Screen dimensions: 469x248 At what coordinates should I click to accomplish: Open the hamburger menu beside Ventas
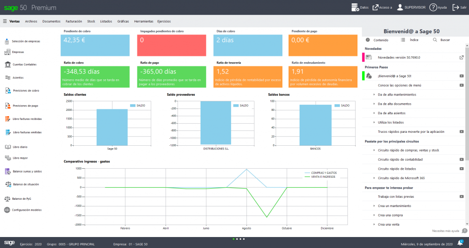[x=5, y=21]
